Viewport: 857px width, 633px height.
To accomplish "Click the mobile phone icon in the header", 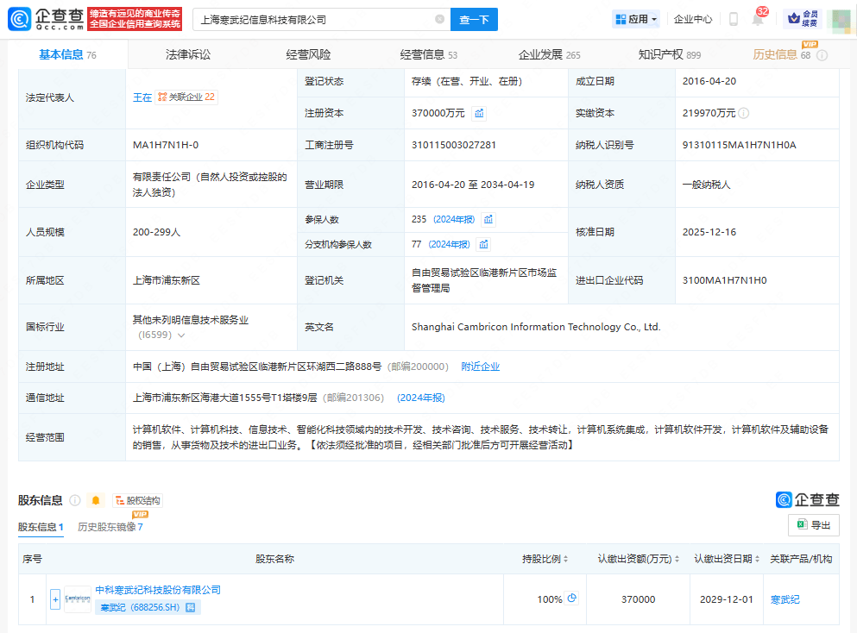I will click(733, 19).
